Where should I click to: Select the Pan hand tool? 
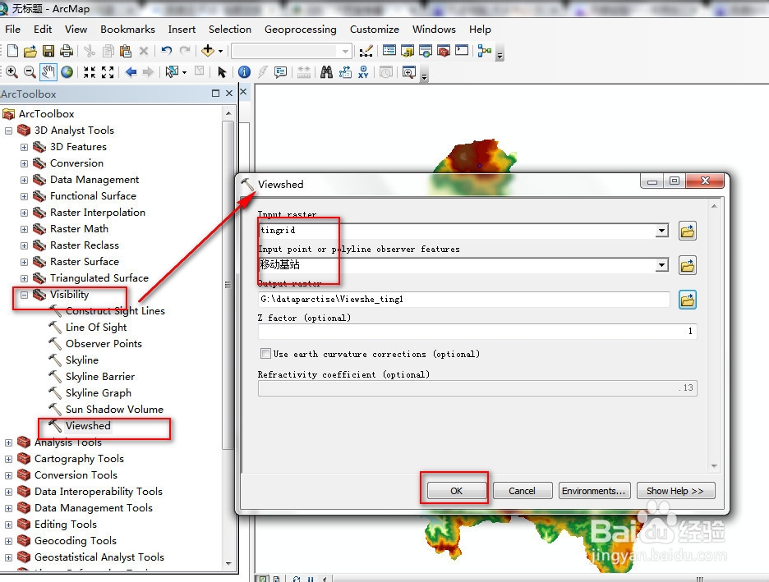click(x=48, y=72)
